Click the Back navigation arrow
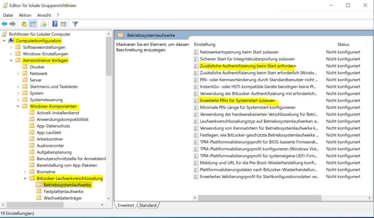Image resolution: width=374 pixels, height=218 pixels. [x=4, y=24]
